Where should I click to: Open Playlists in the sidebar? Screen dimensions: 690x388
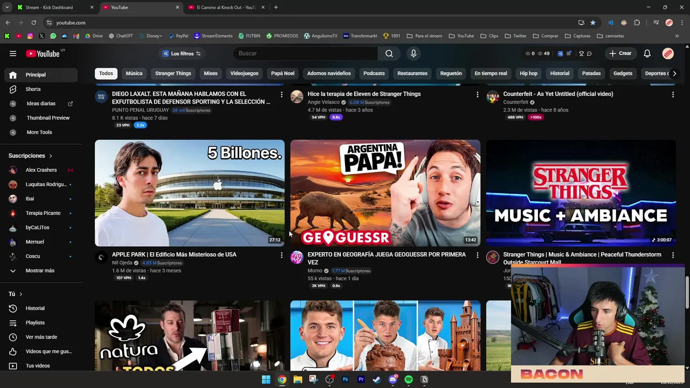[42, 322]
